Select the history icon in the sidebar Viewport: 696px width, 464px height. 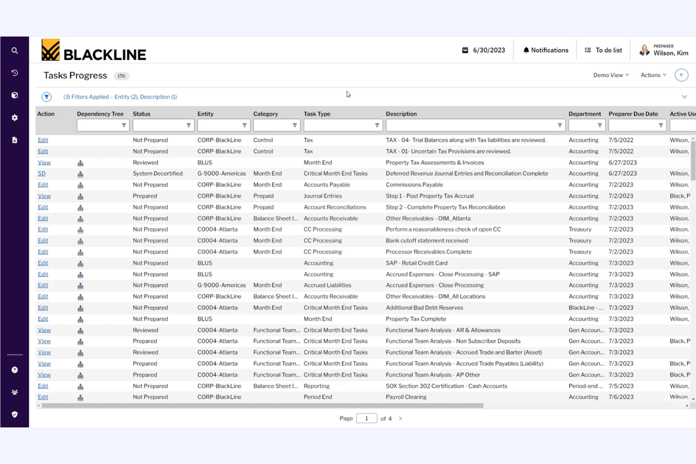(15, 73)
